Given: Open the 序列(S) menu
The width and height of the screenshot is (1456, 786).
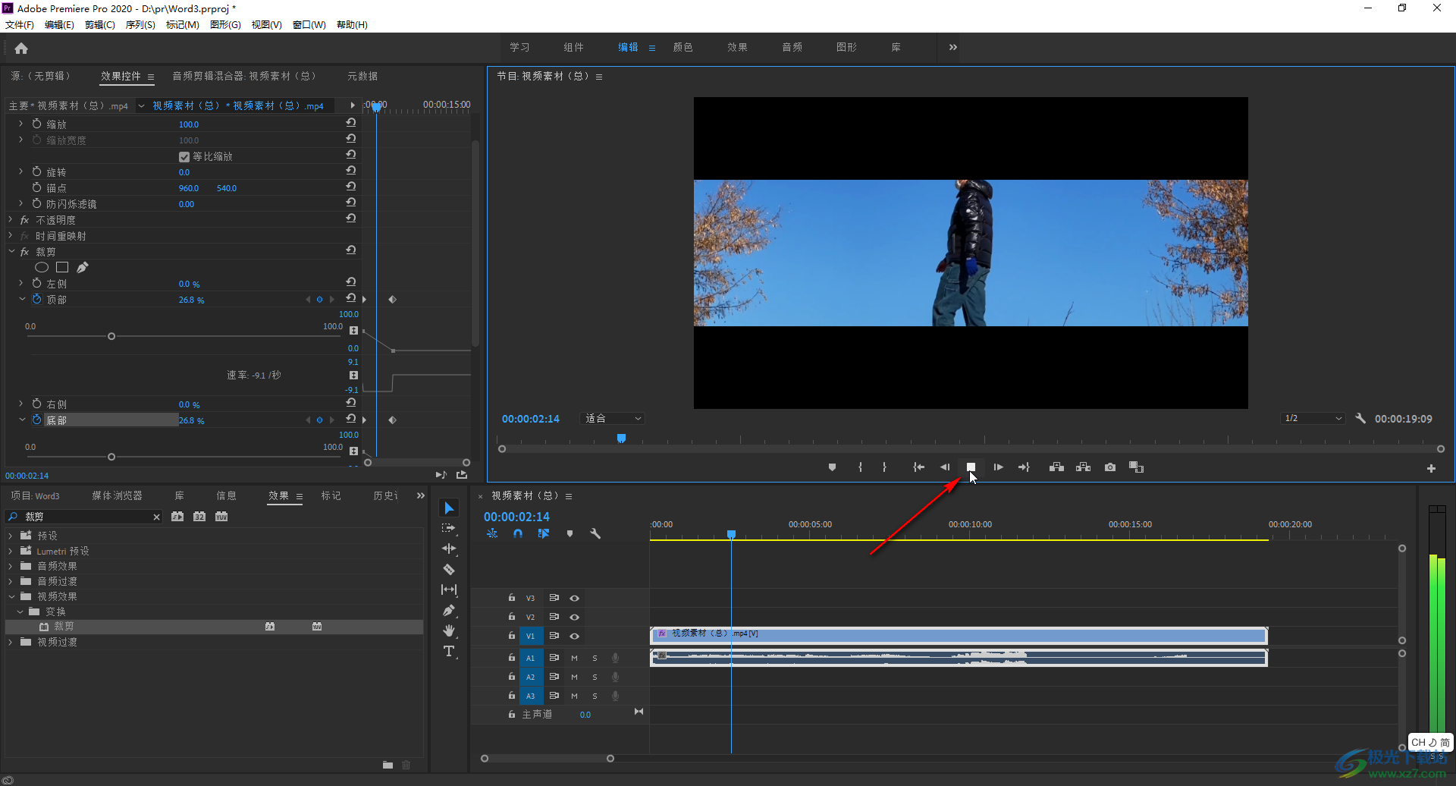Looking at the screenshot, I should pos(140,25).
